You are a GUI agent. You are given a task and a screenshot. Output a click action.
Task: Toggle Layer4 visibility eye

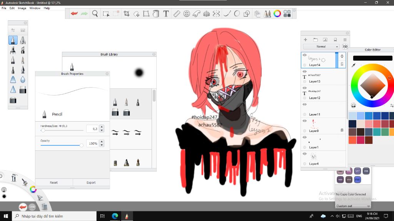click(x=305, y=154)
